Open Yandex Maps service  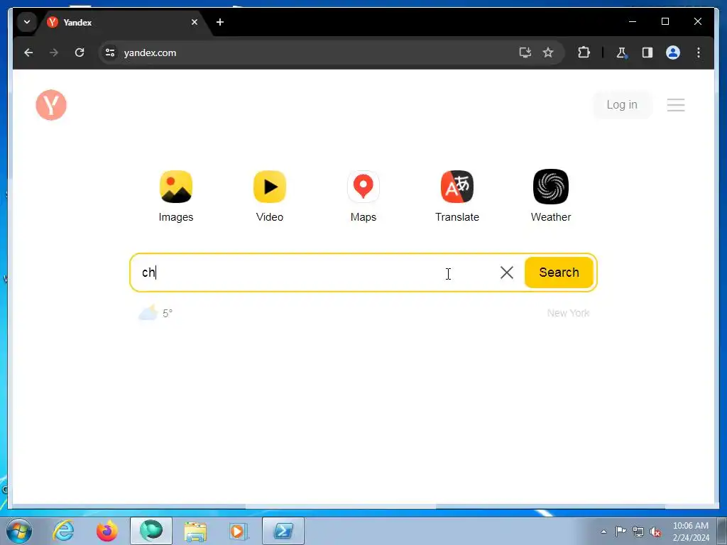click(x=363, y=197)
